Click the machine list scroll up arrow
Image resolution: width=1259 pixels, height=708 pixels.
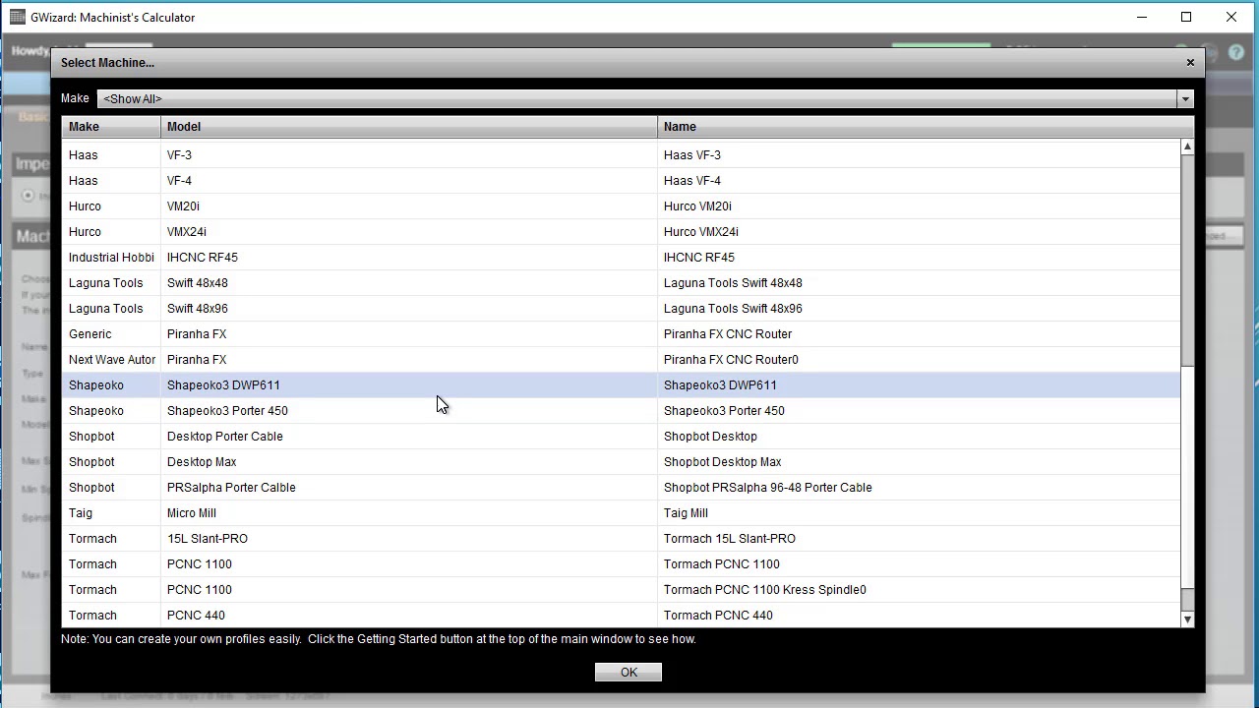point(1187,147)
